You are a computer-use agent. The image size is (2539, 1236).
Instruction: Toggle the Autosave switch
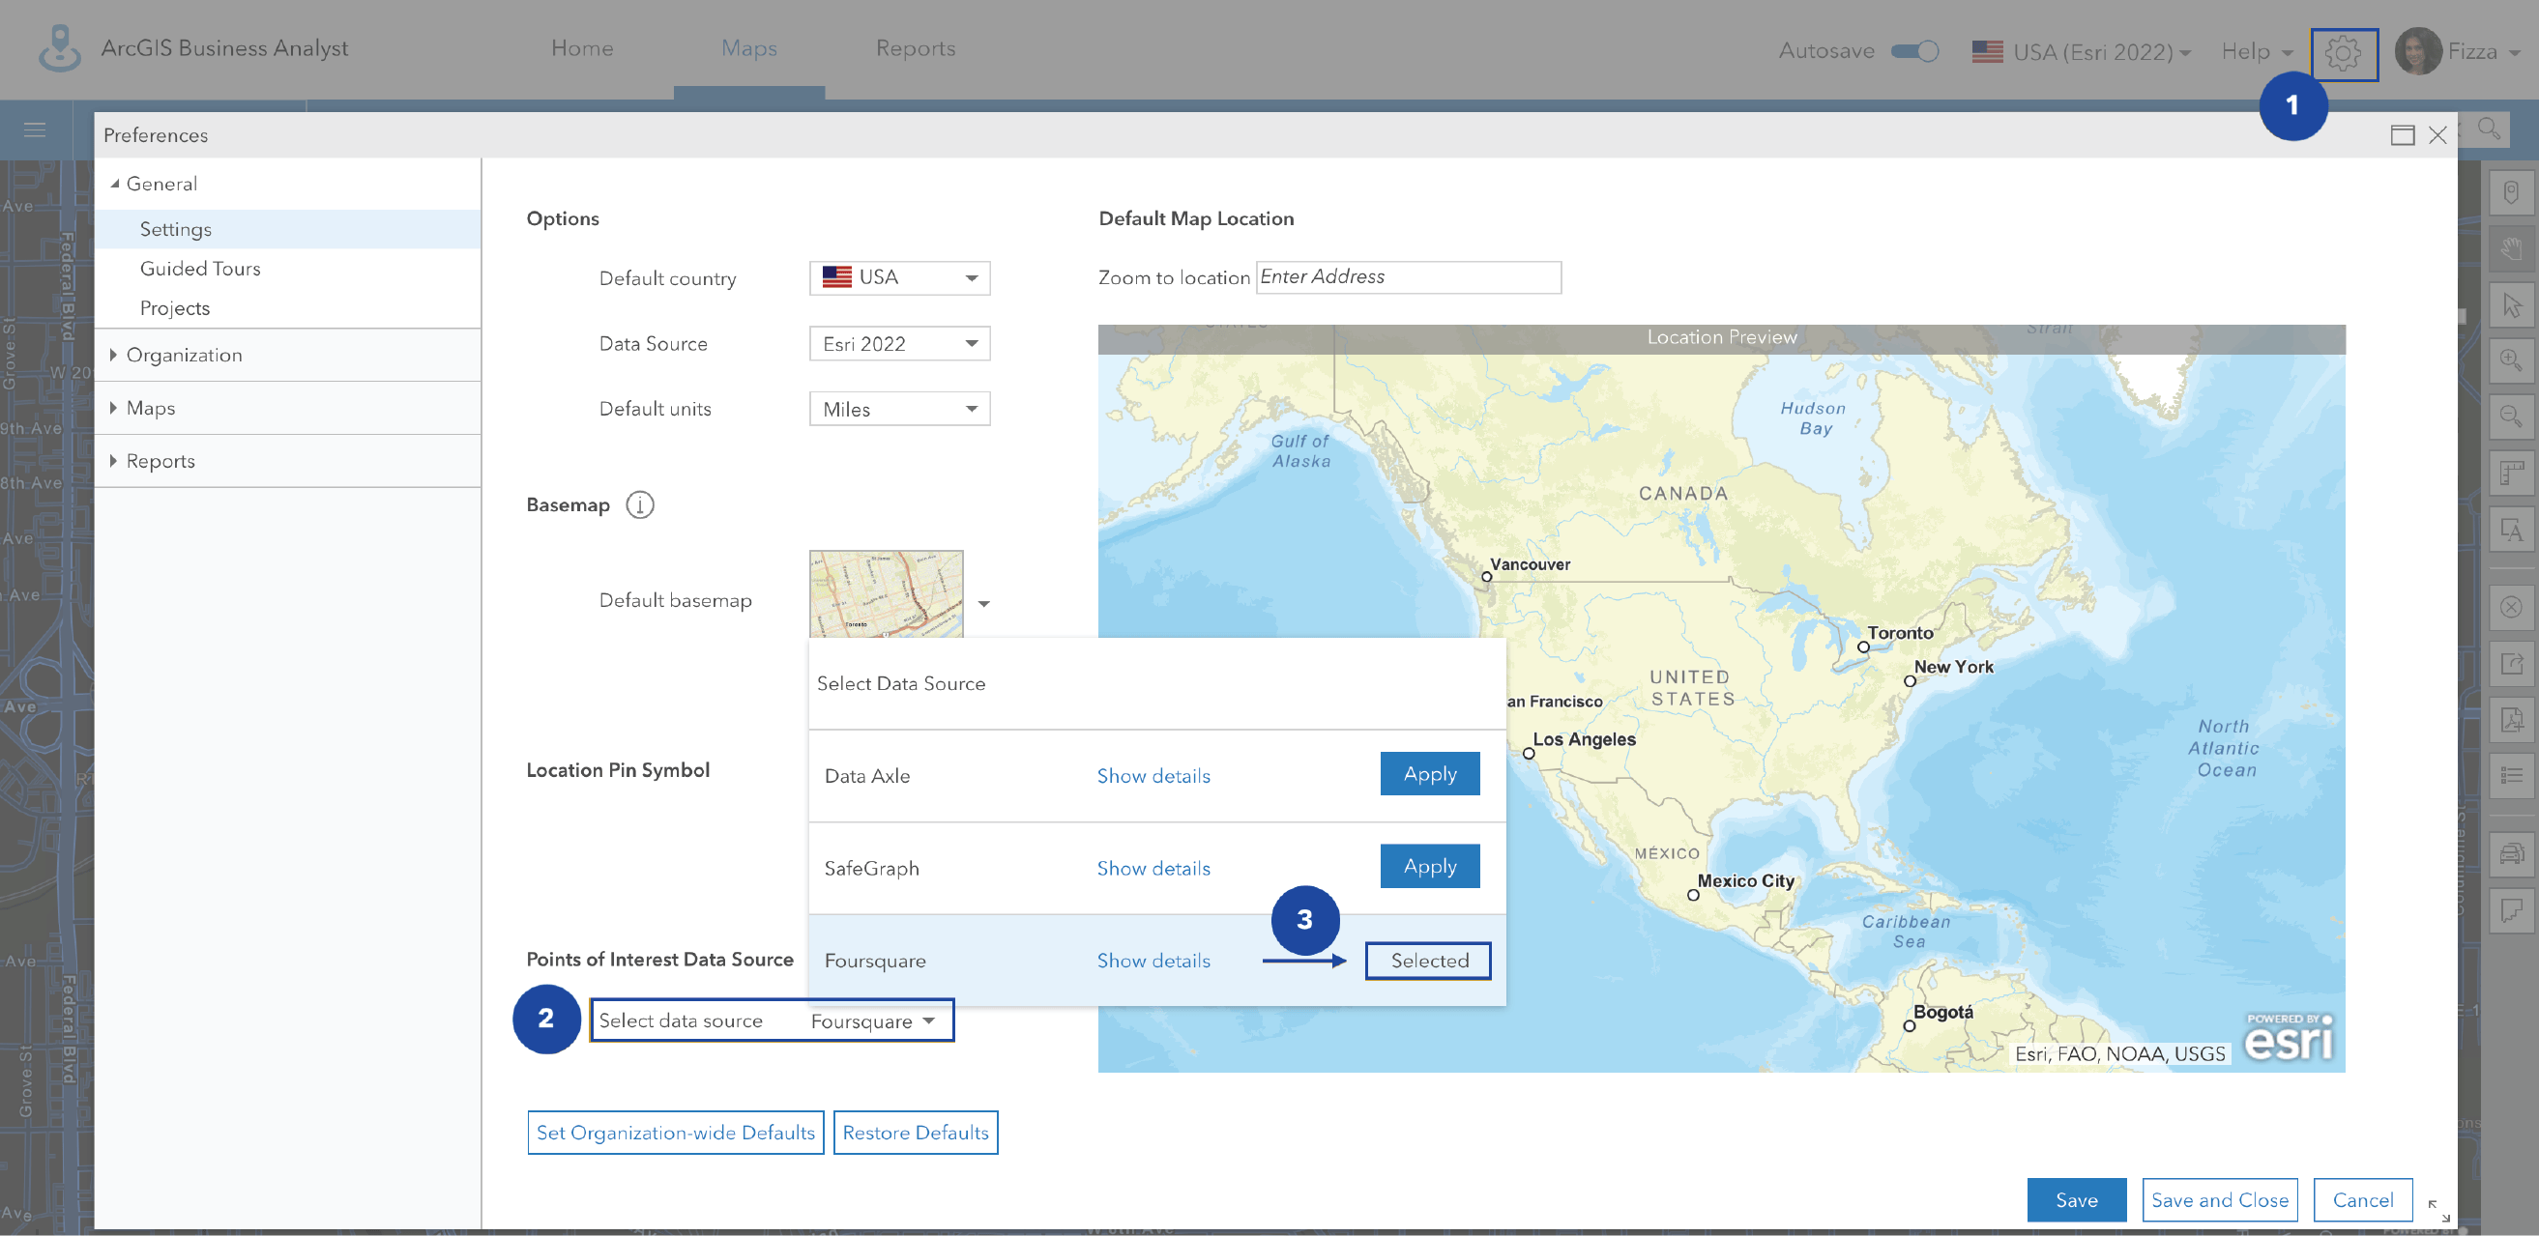pyautogui.click(x=1914, y=51)
